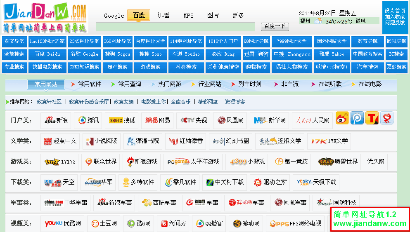The height and width of the screenshot is (232, 410).
Task: Open 问题反馈 feedback link
Action: [395, 23]
